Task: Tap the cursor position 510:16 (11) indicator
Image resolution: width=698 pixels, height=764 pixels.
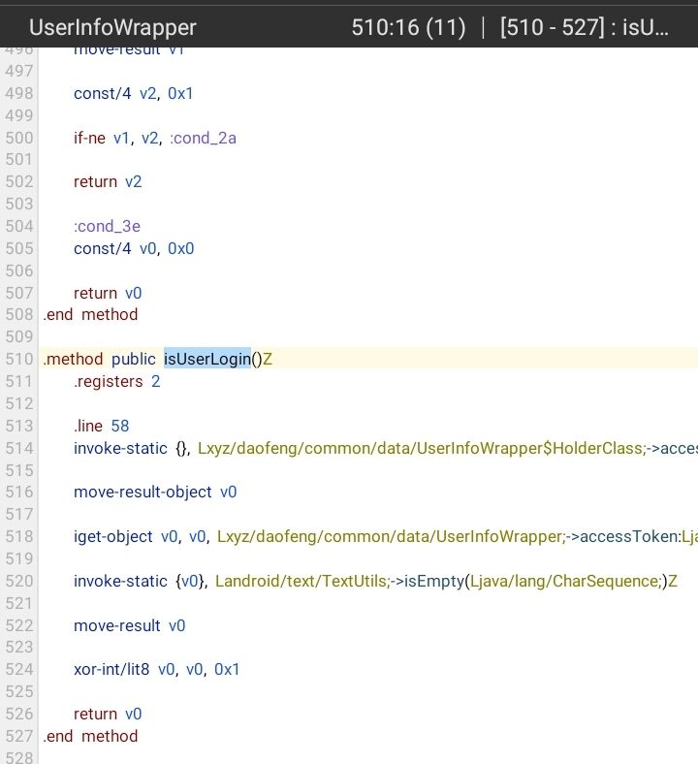Action: pyautogui.click(x=408, y=27)
